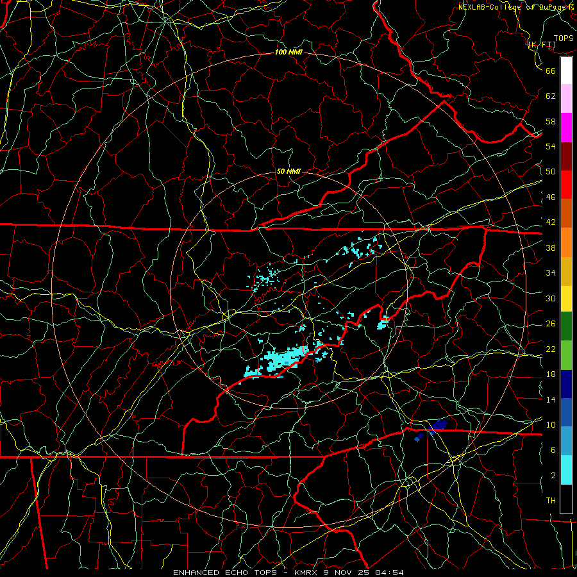Screen dimensions: 577x577
Task: Click the "[K FT]" units label
Action: point(542,45)
